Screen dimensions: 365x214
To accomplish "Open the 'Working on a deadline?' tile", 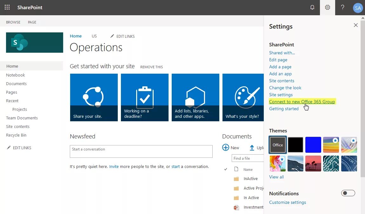I will point(145,97).
